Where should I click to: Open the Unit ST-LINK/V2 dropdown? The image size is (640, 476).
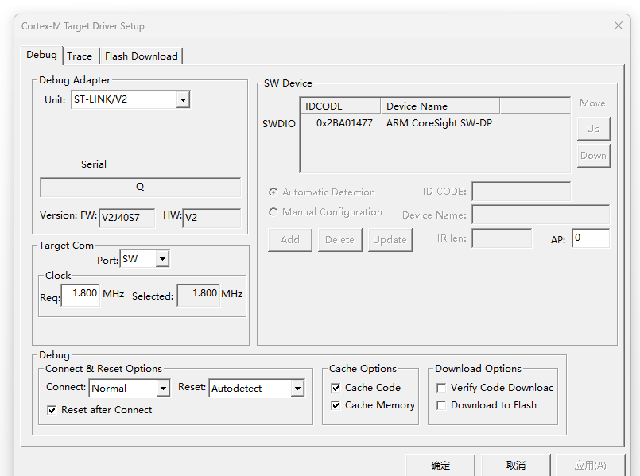[130, 99]
